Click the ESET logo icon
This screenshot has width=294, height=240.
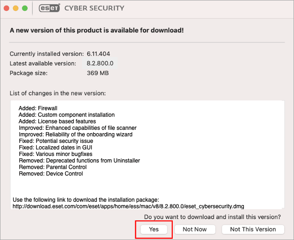pos(50,8)
